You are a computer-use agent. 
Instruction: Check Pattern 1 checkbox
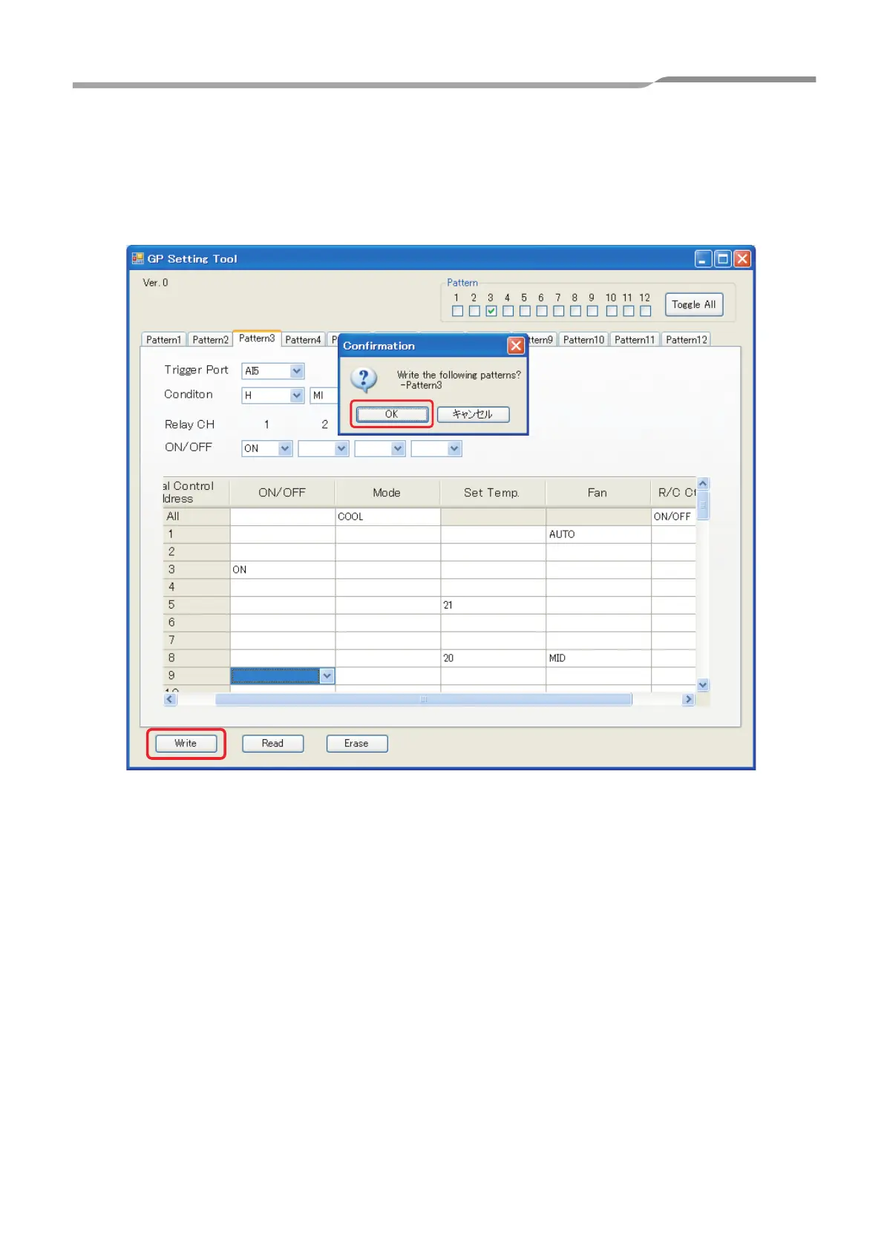pos(457,311)
